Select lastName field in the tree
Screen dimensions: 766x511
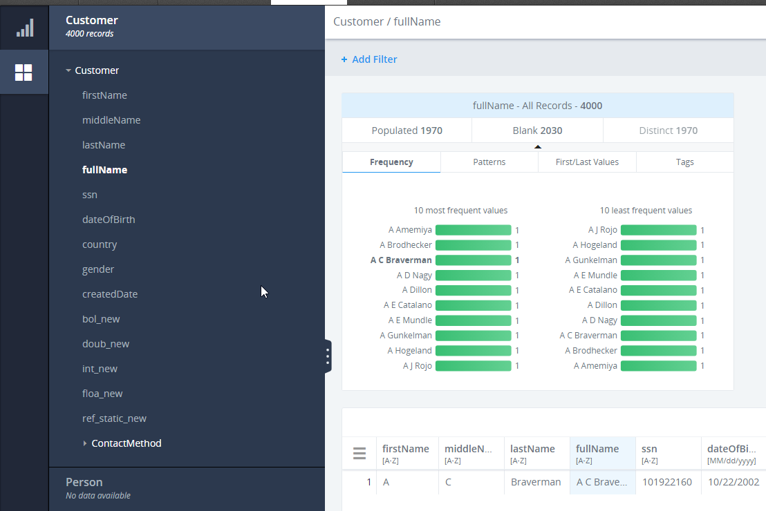104,145
